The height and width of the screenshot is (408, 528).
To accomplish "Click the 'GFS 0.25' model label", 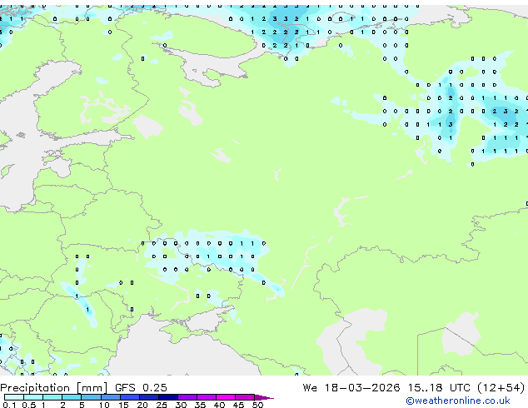I will click(x=141, y=388).
